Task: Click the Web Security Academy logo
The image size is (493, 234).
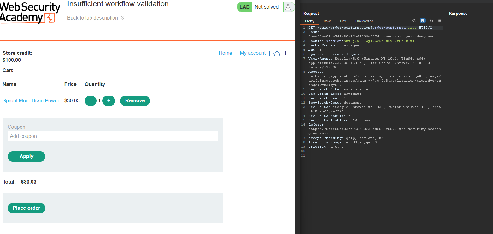Action: click(x=30, y=13)
